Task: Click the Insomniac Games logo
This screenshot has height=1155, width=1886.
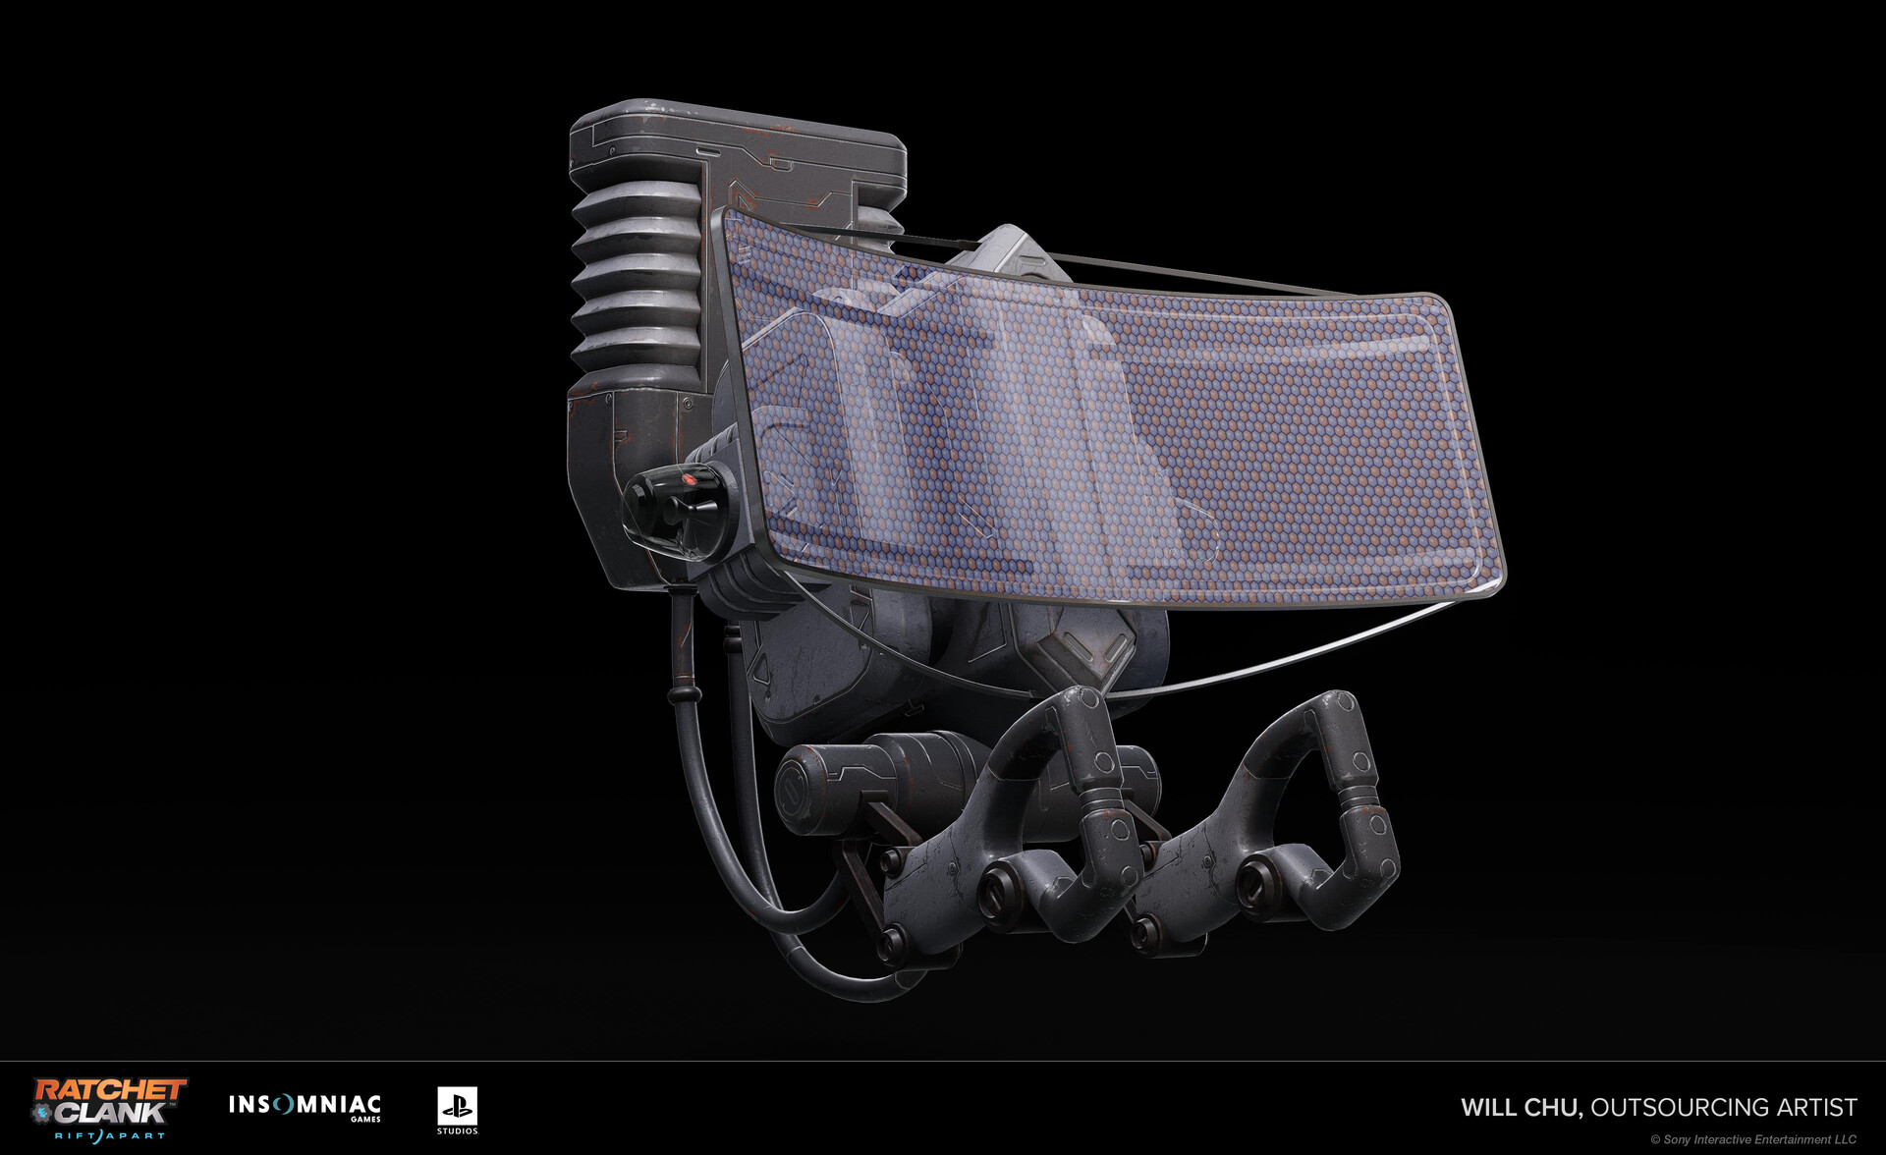Action: pyautogui.click(x=305, y=1107)
